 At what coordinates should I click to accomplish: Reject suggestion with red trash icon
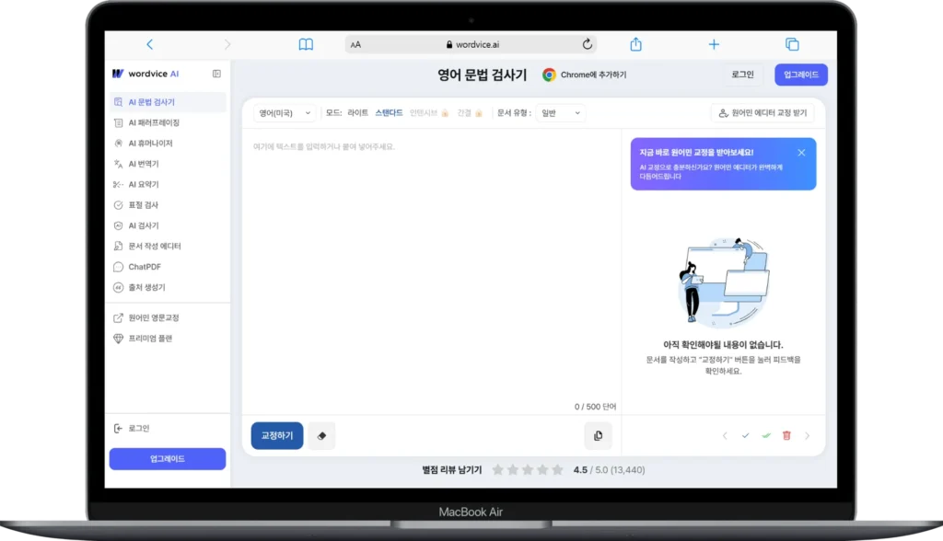786,436
